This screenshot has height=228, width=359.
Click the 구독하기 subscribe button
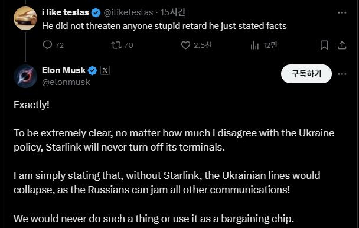pos(306,74)
